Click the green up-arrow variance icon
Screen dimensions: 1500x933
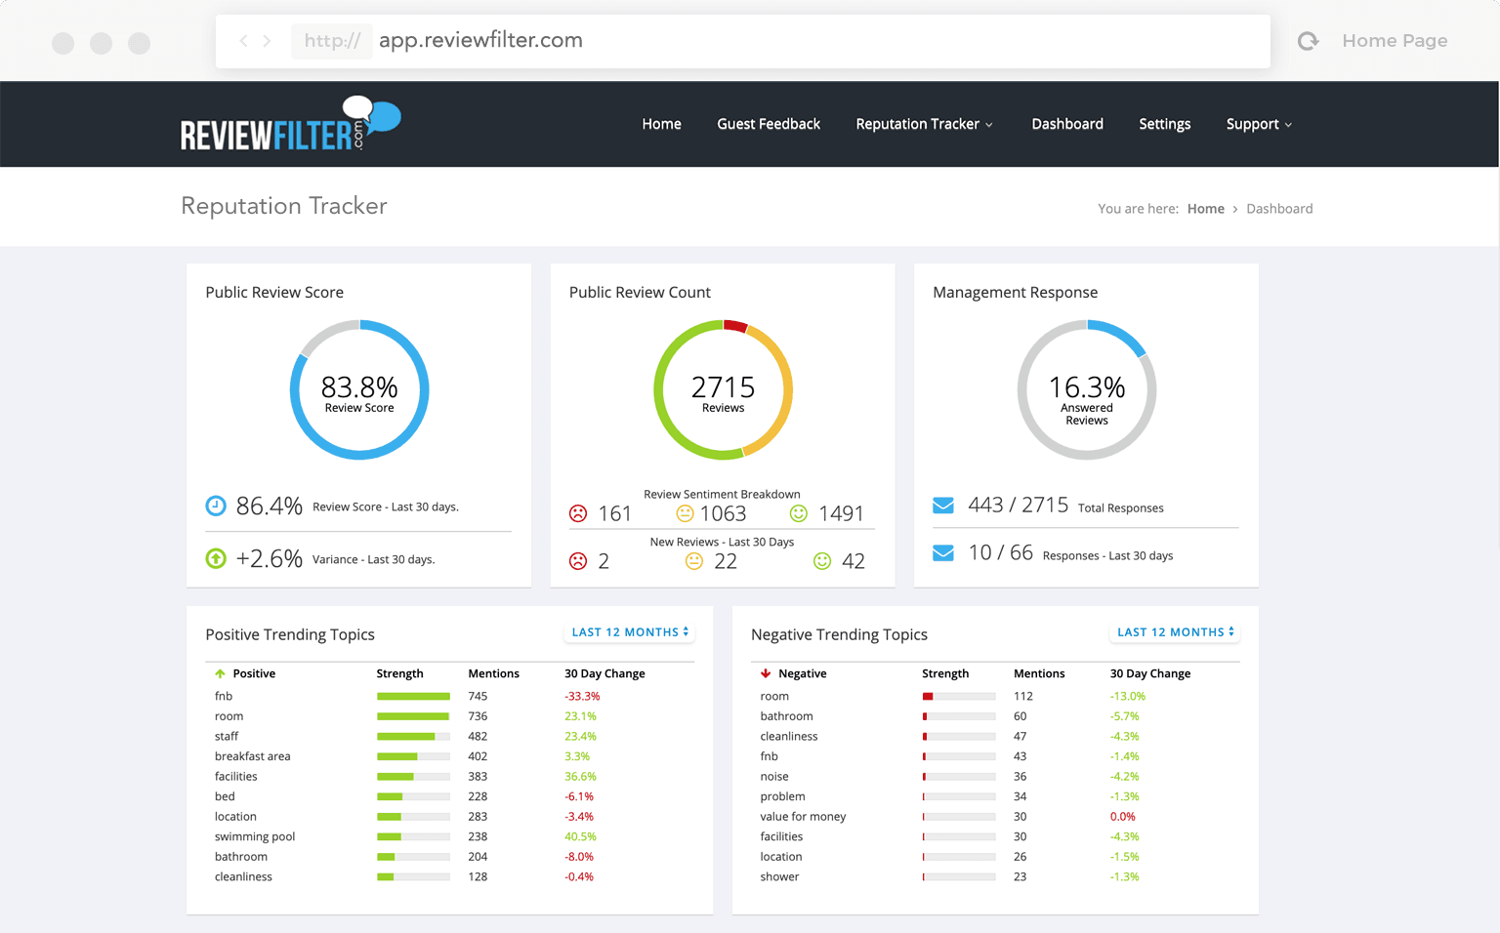tap(216, 558)
